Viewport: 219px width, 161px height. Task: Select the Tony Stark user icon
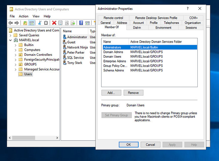pos(64,63)
